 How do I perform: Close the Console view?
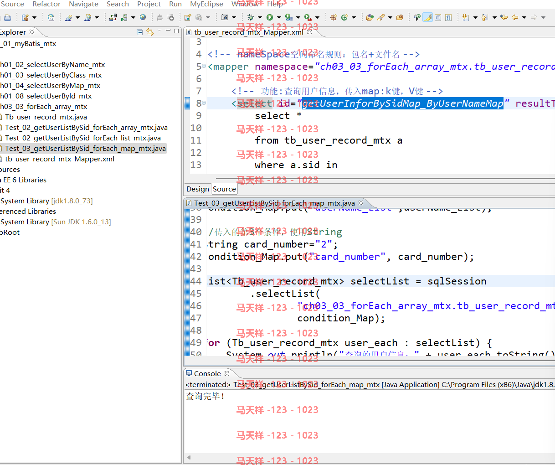tap(227, 373)
